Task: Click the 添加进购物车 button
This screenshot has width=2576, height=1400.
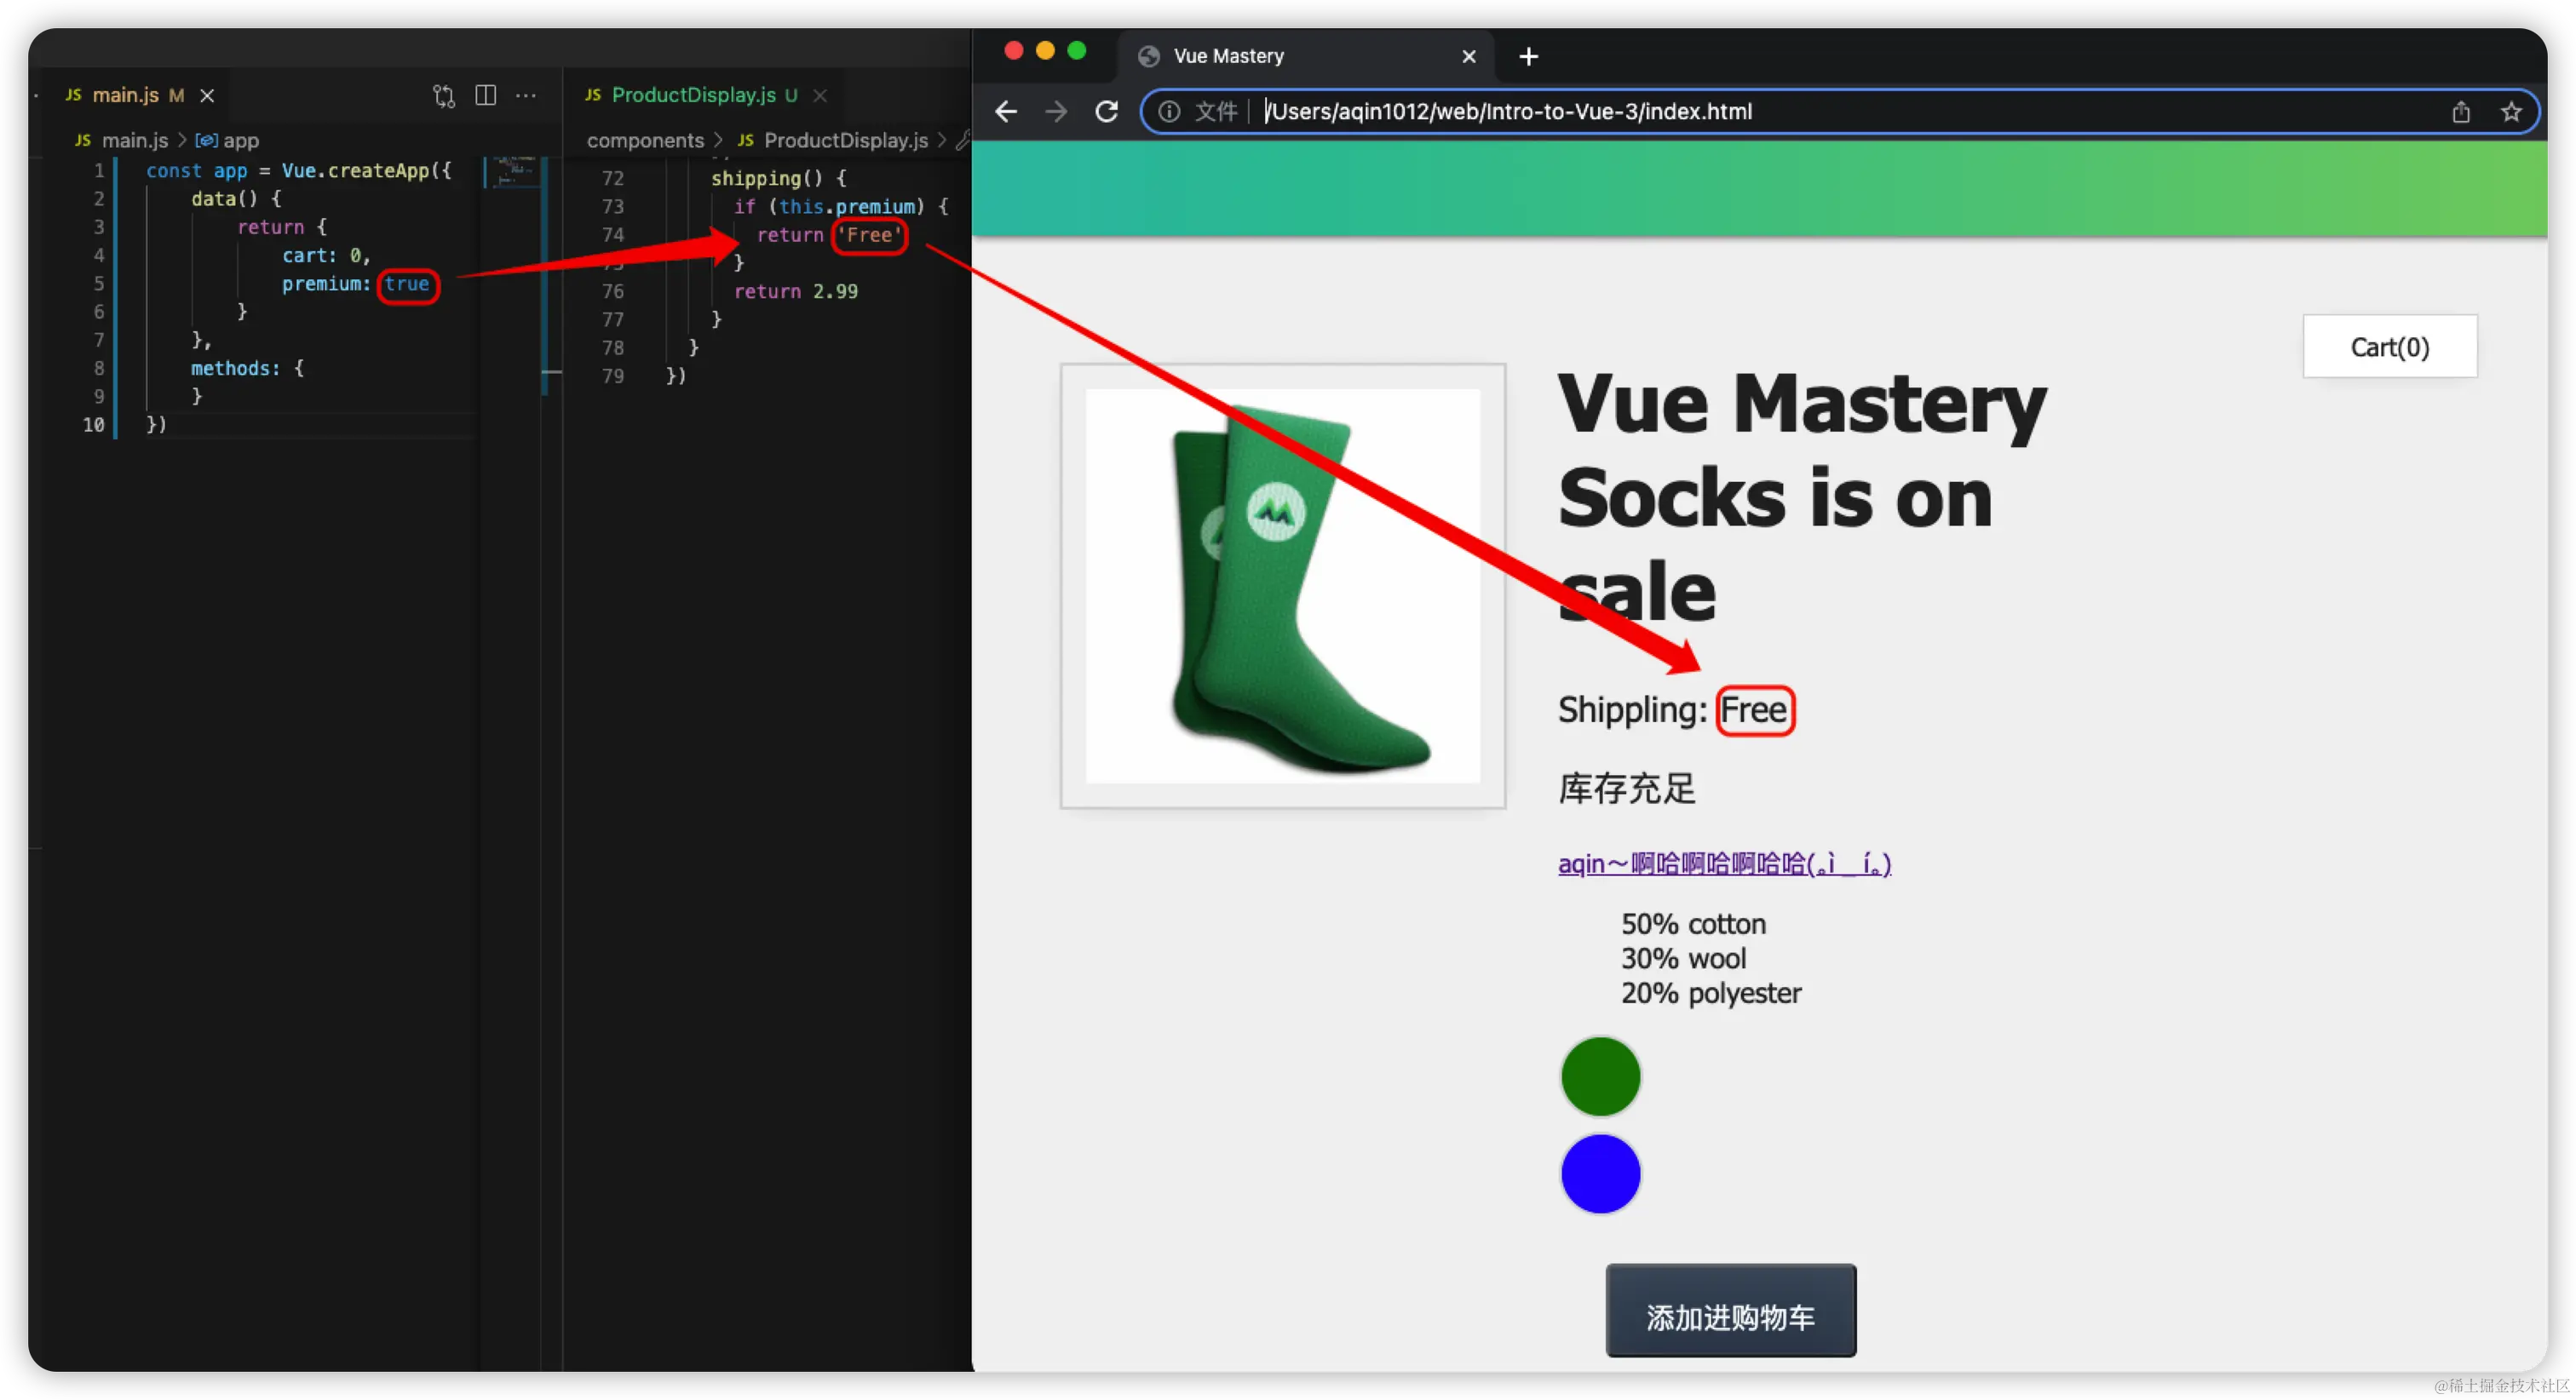Action: point(1730,1316)
